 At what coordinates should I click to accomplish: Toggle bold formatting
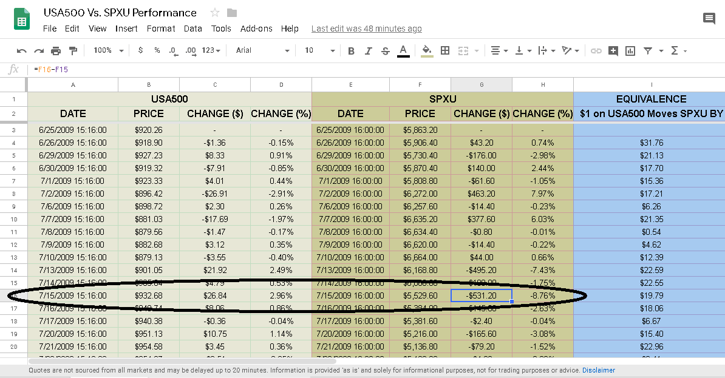click(x=352, y=51)
